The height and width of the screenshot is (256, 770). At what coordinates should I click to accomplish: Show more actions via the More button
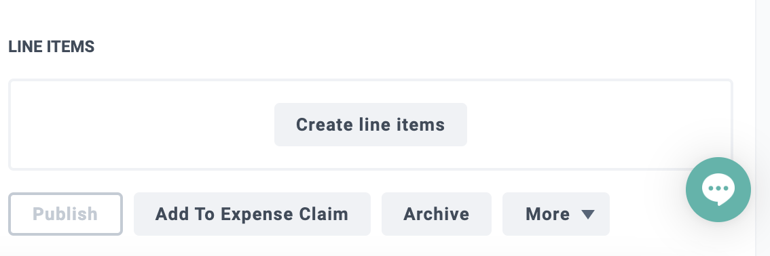coord(556,214)
